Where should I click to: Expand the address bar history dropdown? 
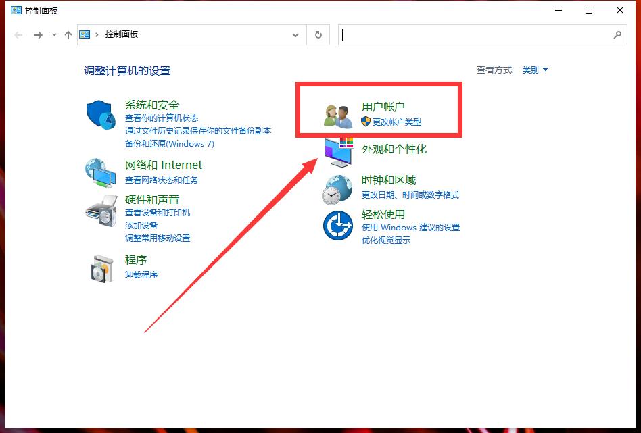tap(295, 34)
